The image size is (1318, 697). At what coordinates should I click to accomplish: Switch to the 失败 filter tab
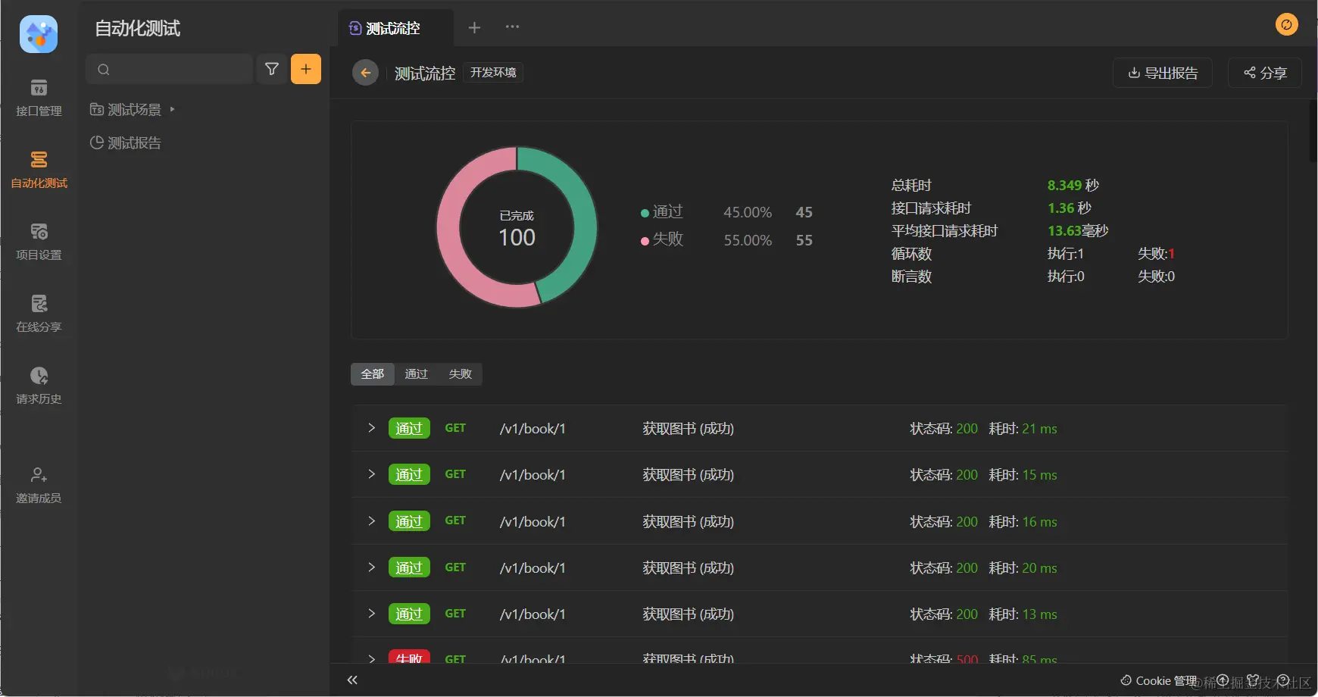click(461, 374)
